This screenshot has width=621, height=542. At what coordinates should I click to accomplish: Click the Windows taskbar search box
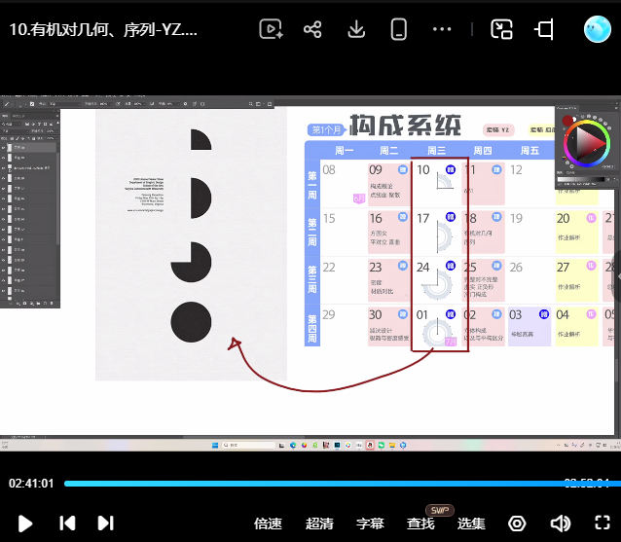(248, 445)
